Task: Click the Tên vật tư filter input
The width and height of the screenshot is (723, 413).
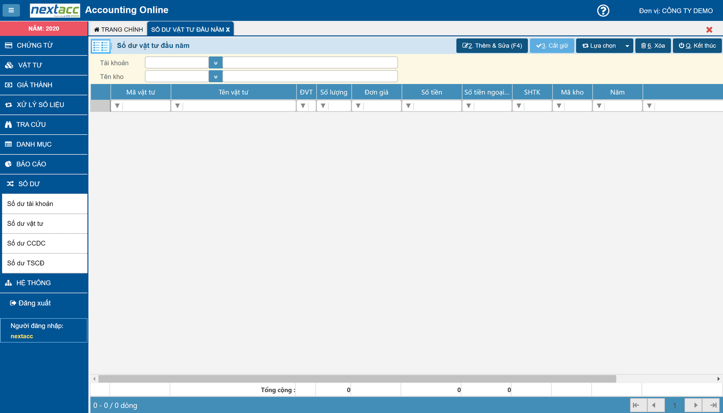Action: (x=238, y=106)
